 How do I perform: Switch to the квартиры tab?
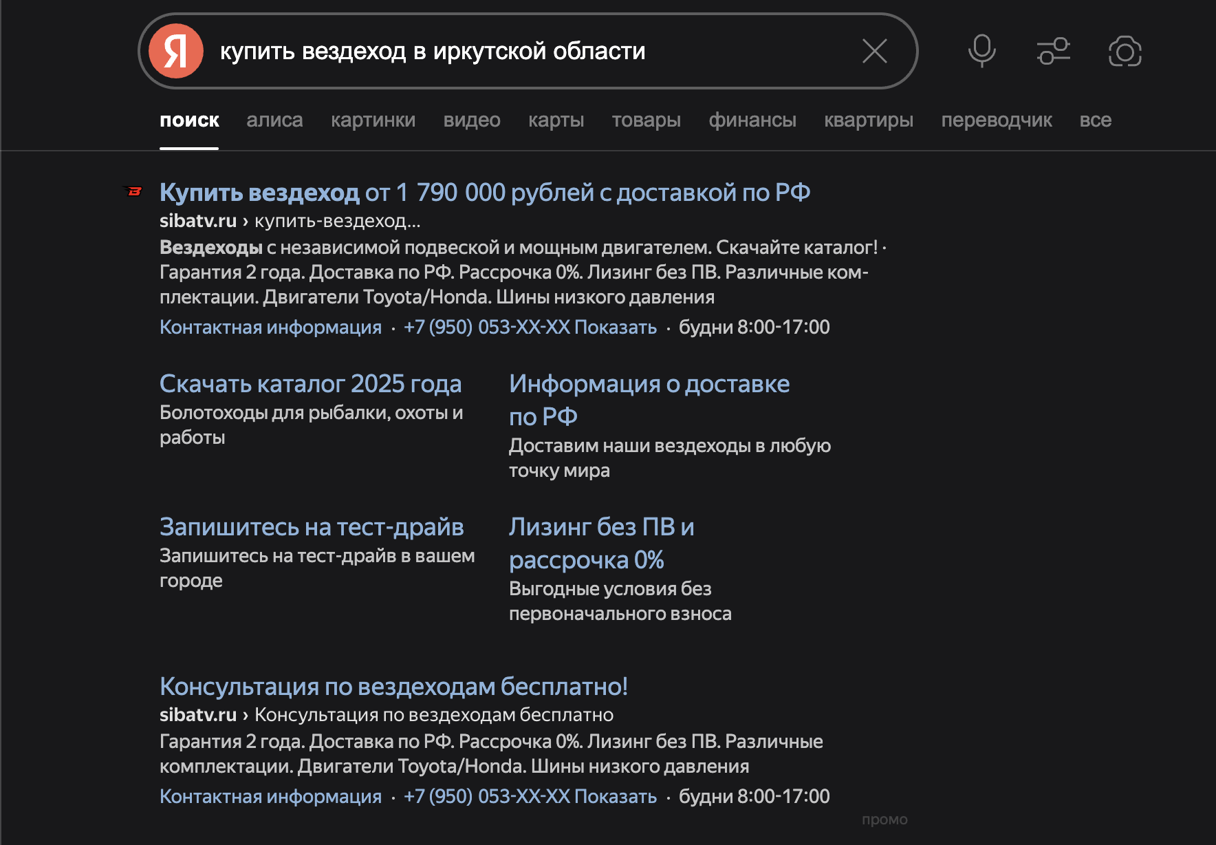pyautogui.click(x=869, y=120)
